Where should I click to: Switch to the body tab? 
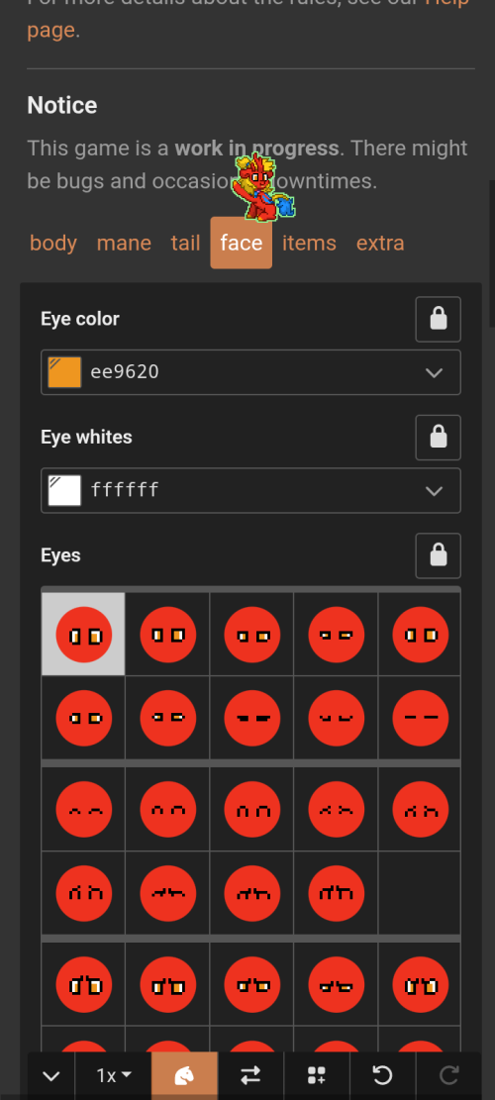(53, 243)
